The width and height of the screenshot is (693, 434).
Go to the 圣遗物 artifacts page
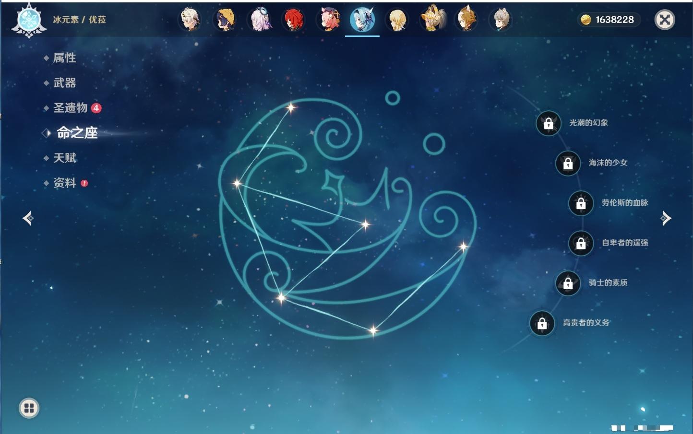pos(70,108)
